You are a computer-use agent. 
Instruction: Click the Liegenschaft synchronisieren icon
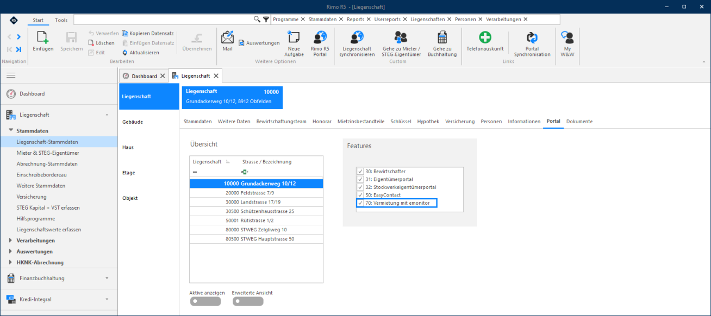pos(357,36)
